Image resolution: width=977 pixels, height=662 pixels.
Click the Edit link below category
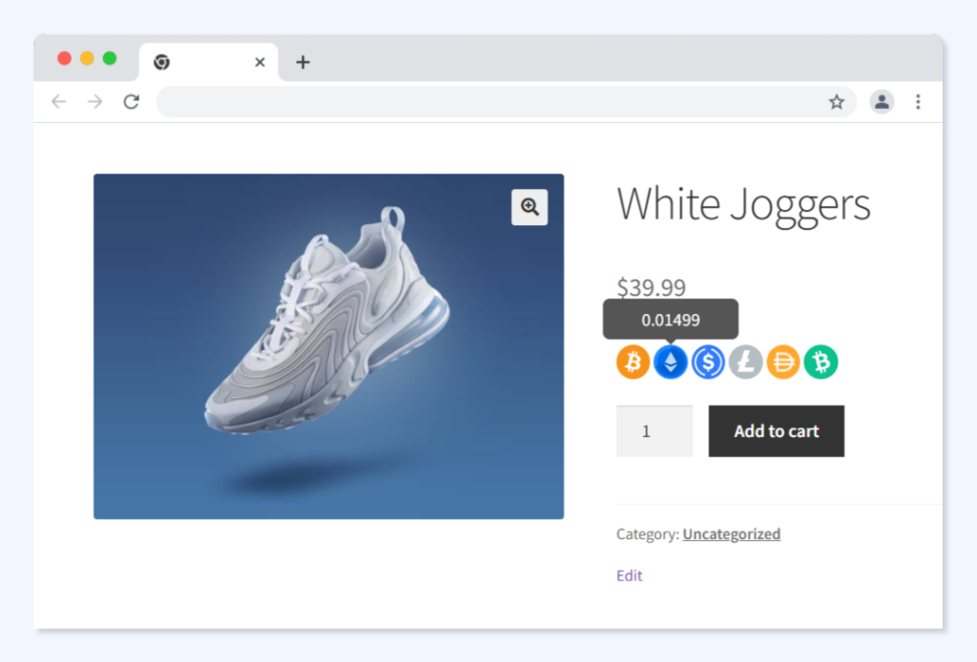tap(630, 576)
